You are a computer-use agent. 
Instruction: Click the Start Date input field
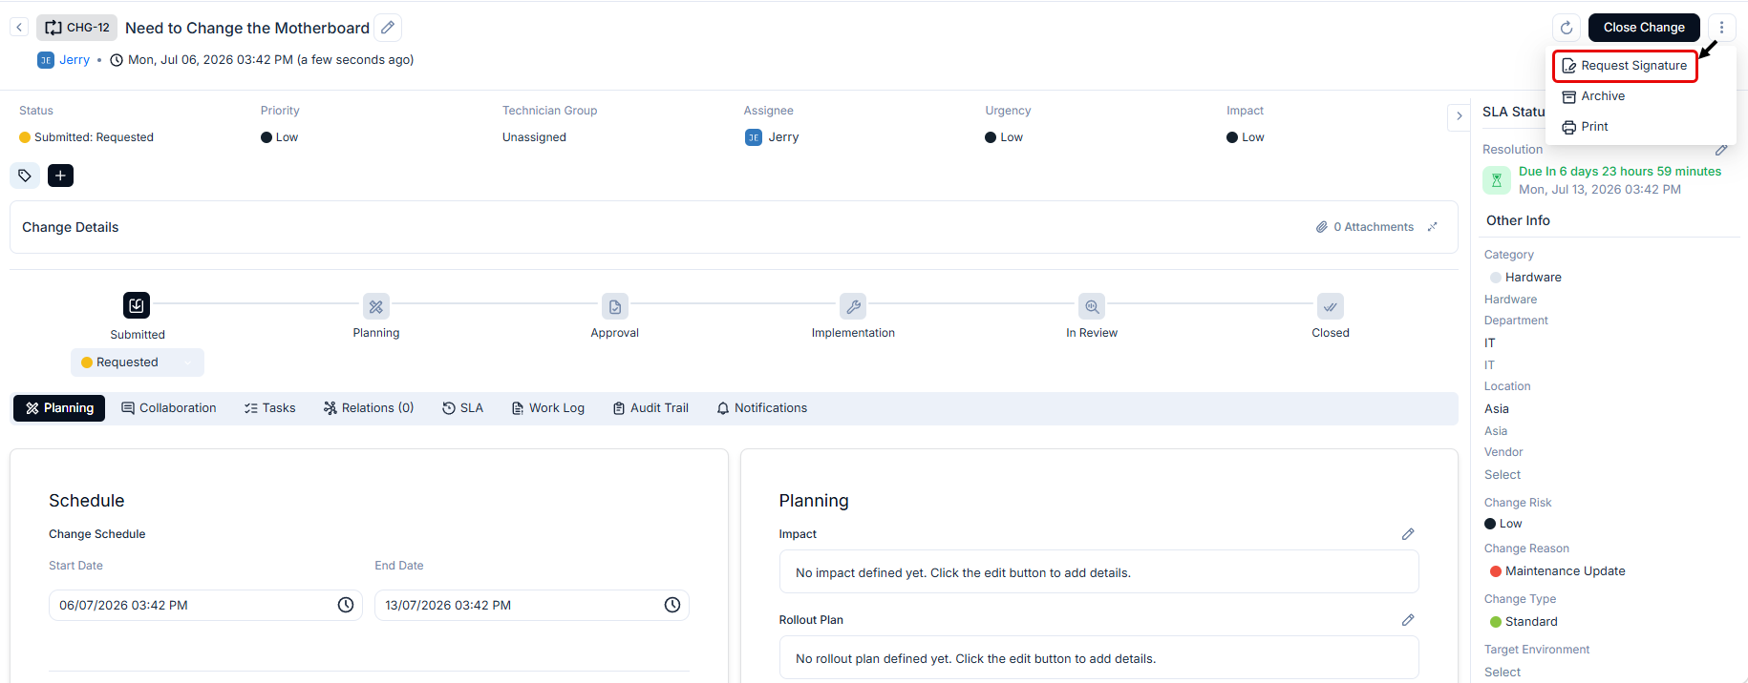point(205,606)
